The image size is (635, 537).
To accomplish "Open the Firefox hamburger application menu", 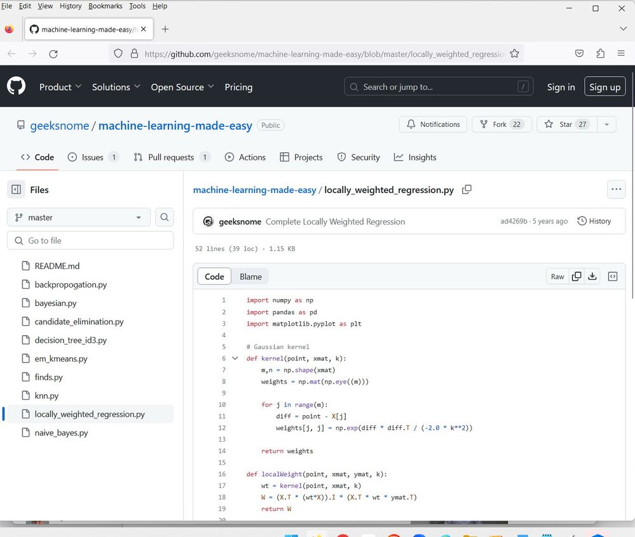I will coord(621,53).
